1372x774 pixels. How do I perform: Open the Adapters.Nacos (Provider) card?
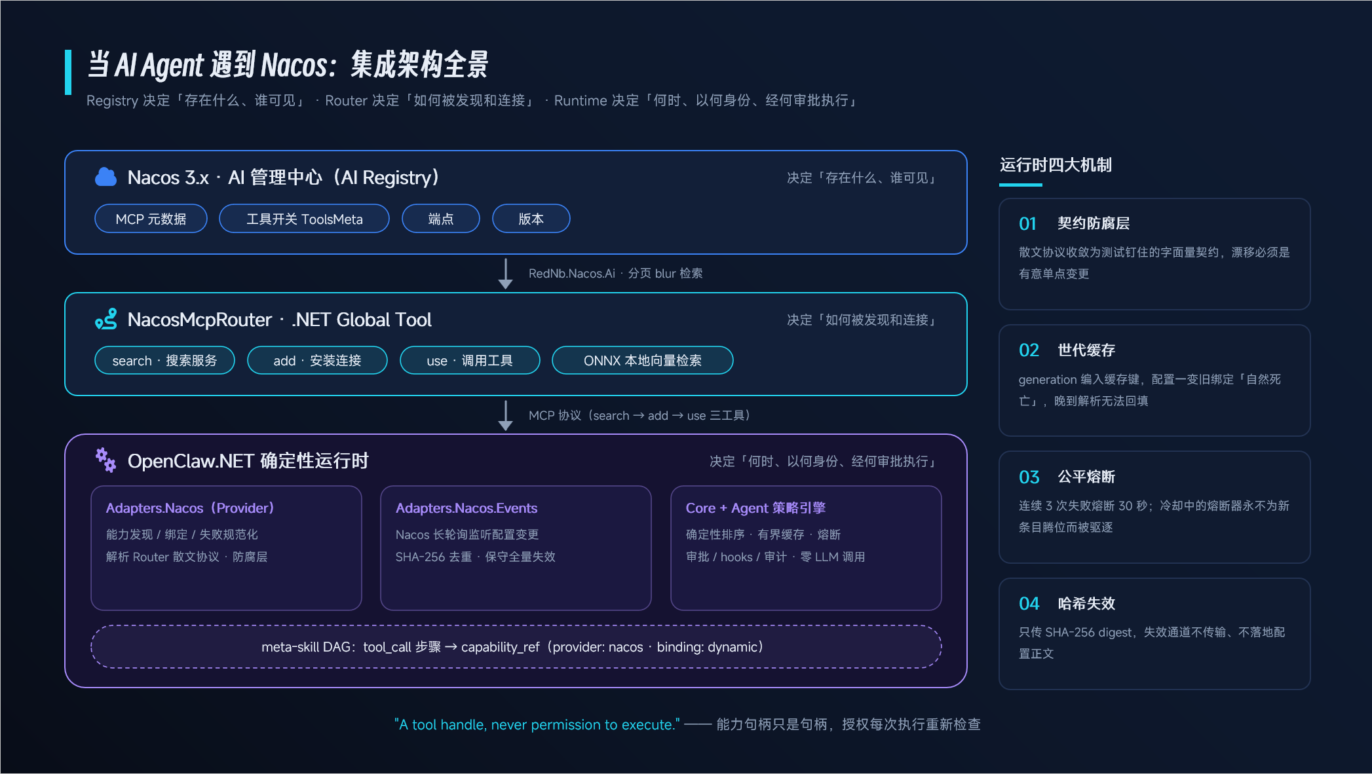point(226,548)
